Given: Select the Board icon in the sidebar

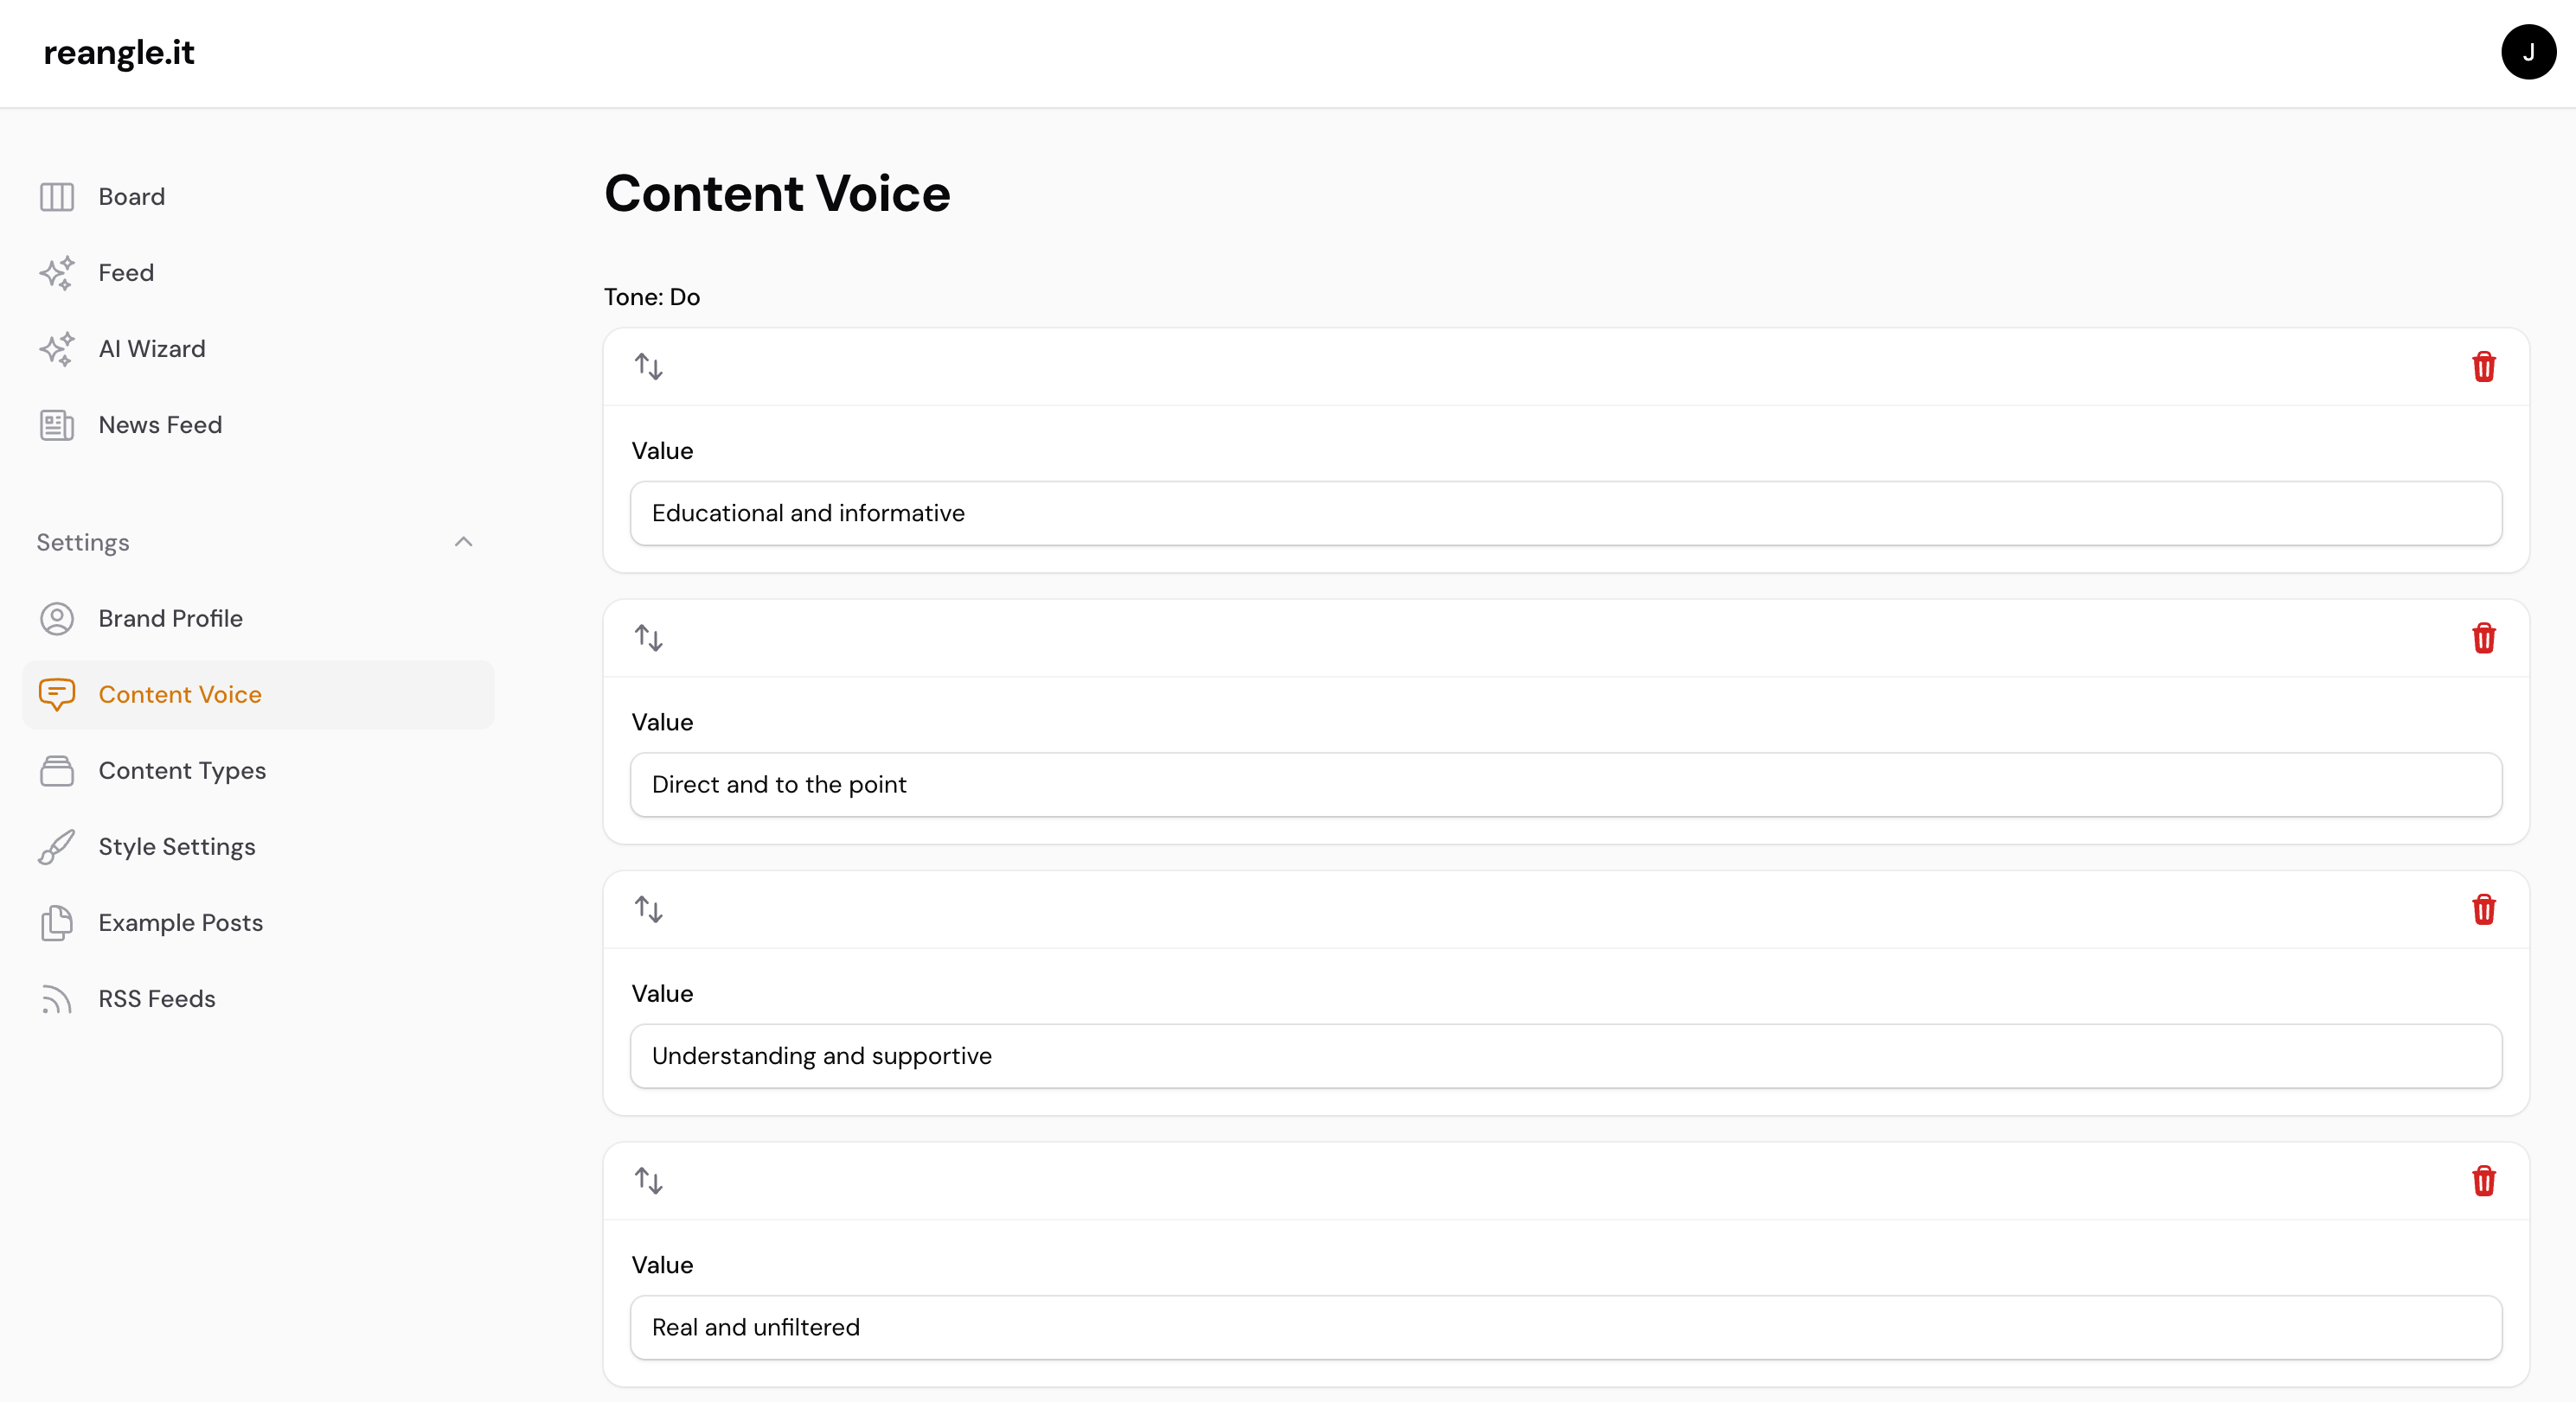Looking at the screenshot, I should coord(56,196).
